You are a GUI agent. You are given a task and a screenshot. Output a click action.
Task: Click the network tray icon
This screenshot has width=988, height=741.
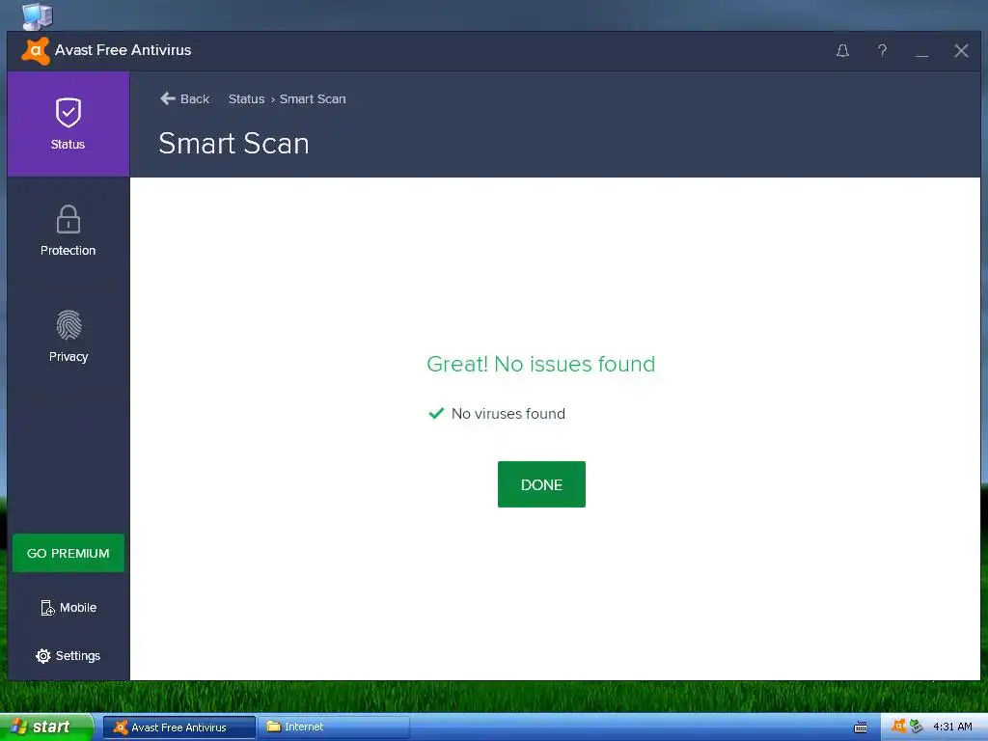coord(917,727)
